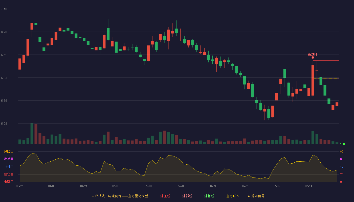
Task: Click the 04-09 date label
Action: tap(52, 186)
